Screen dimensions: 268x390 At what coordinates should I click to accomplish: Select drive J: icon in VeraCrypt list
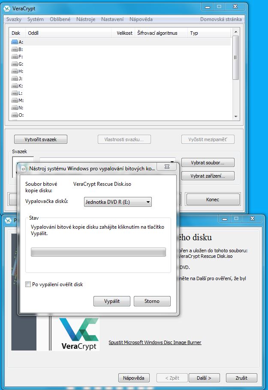pyautogui.click(x=15, y=79)
